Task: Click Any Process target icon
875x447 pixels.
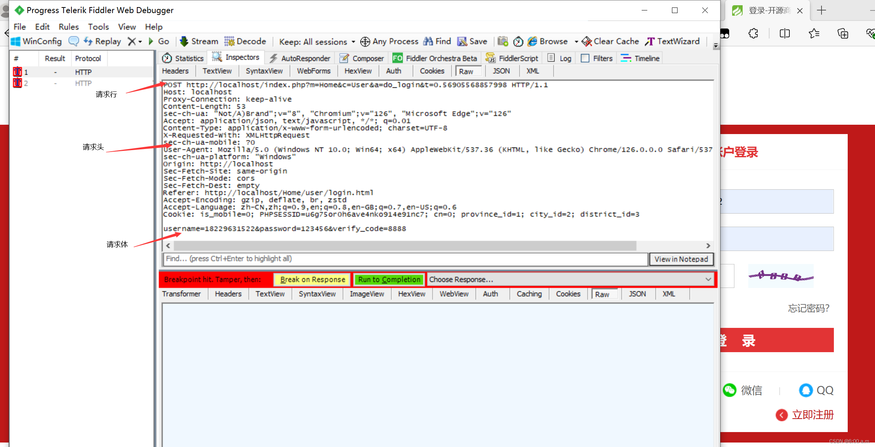Action: pos(365,41)
